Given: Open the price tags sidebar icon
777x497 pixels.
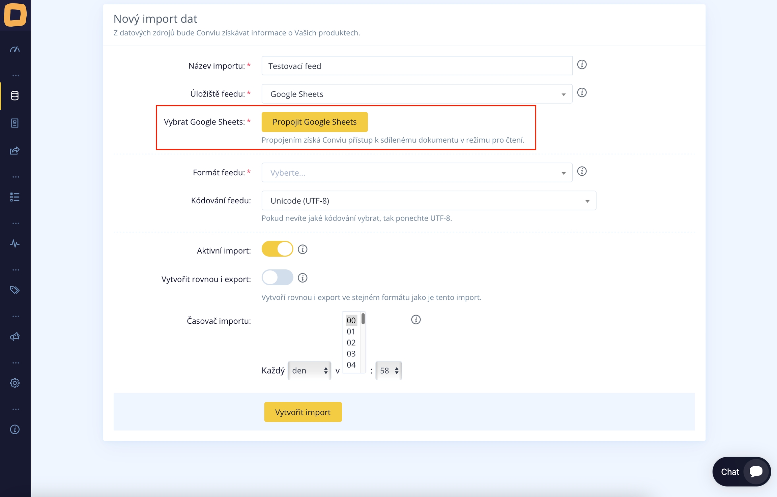Looking at the screenshot, I should 15,290.
